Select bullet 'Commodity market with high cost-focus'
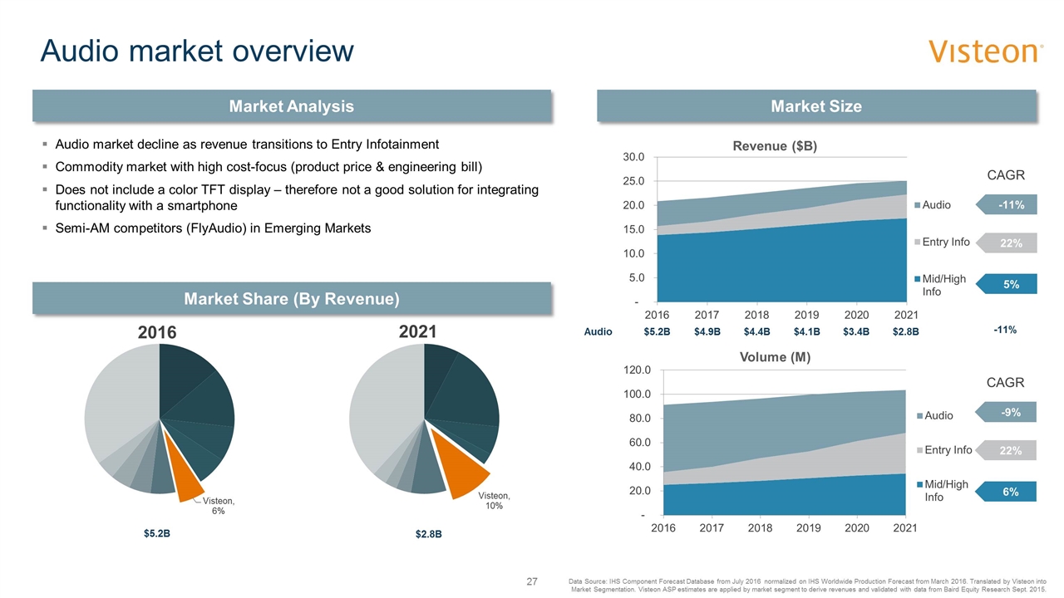1064x598 pixels. tap(268, 166)
